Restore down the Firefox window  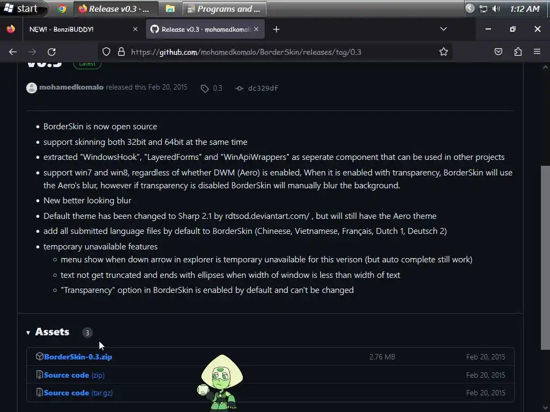(x=513, y=29)
